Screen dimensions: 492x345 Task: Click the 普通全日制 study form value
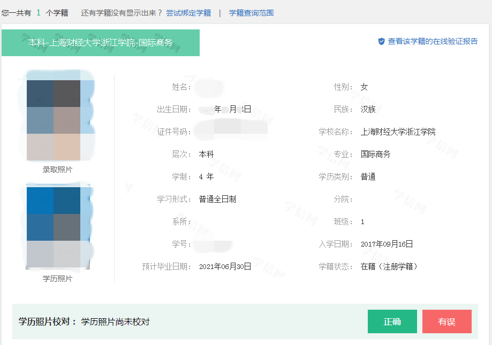(x=217, y=199)
